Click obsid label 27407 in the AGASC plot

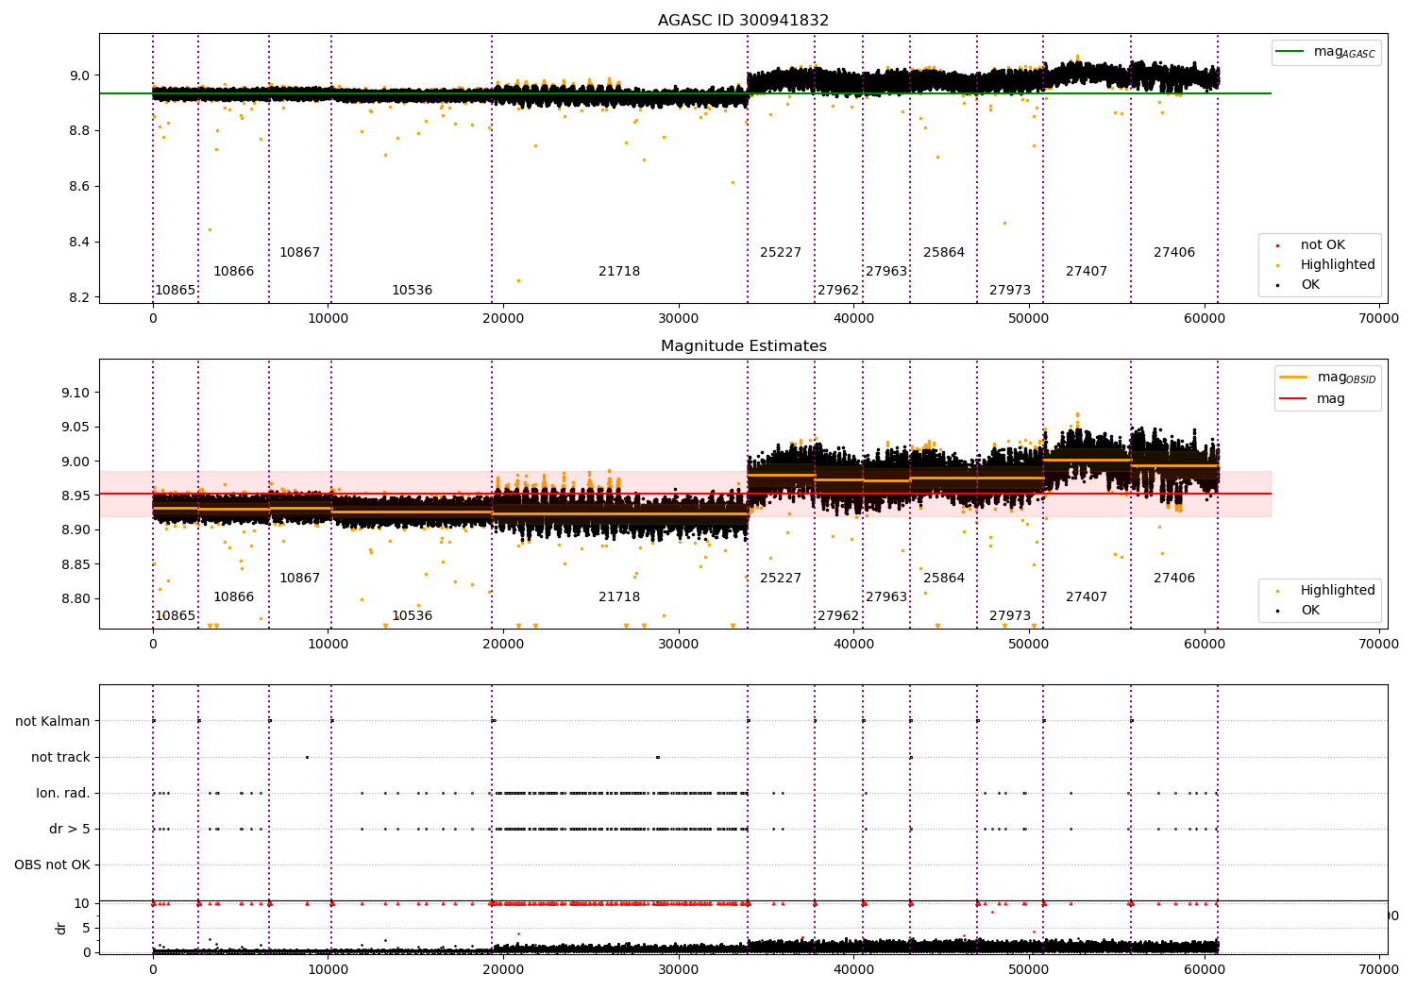point(1087,272)
